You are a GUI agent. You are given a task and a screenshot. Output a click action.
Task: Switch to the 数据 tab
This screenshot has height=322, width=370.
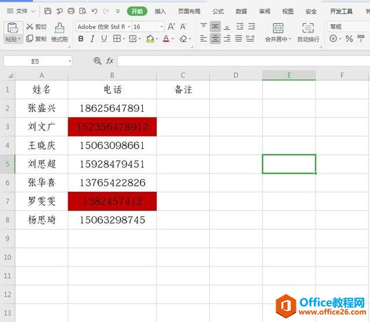point(241,11)
